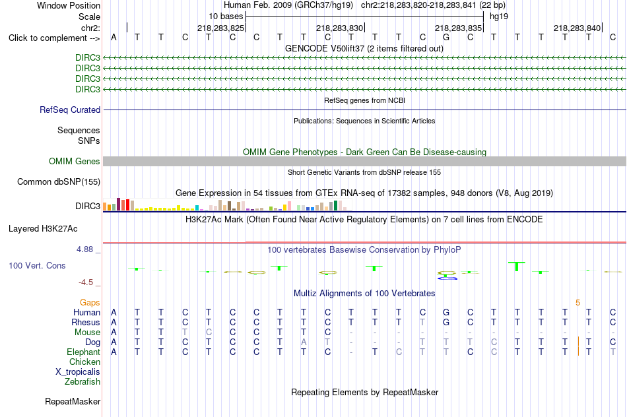Open the GENCODE V50lift37 track title
Image resolution: width=627 pixels, height=417 pixels.
pyautogui.click(x=364, y=48)
